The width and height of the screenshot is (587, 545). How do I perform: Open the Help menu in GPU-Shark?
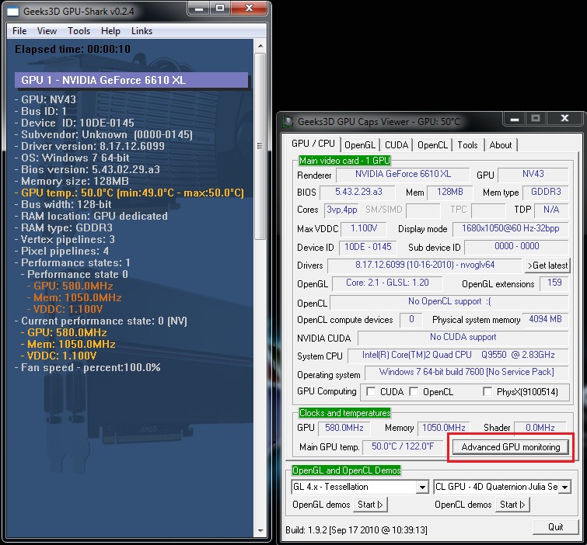click(110, 31)
